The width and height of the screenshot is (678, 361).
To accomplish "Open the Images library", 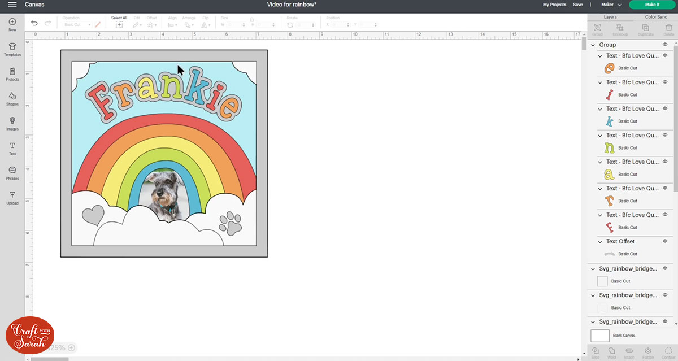I will click(x=12, y=124).
